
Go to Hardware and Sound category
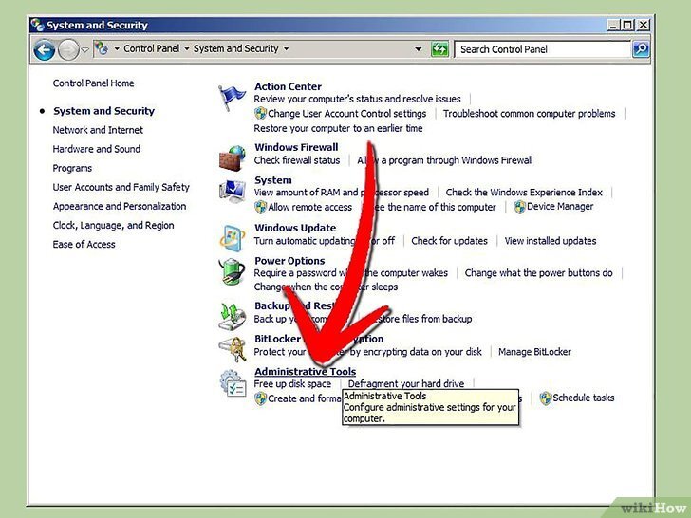[x=96, y=149]
